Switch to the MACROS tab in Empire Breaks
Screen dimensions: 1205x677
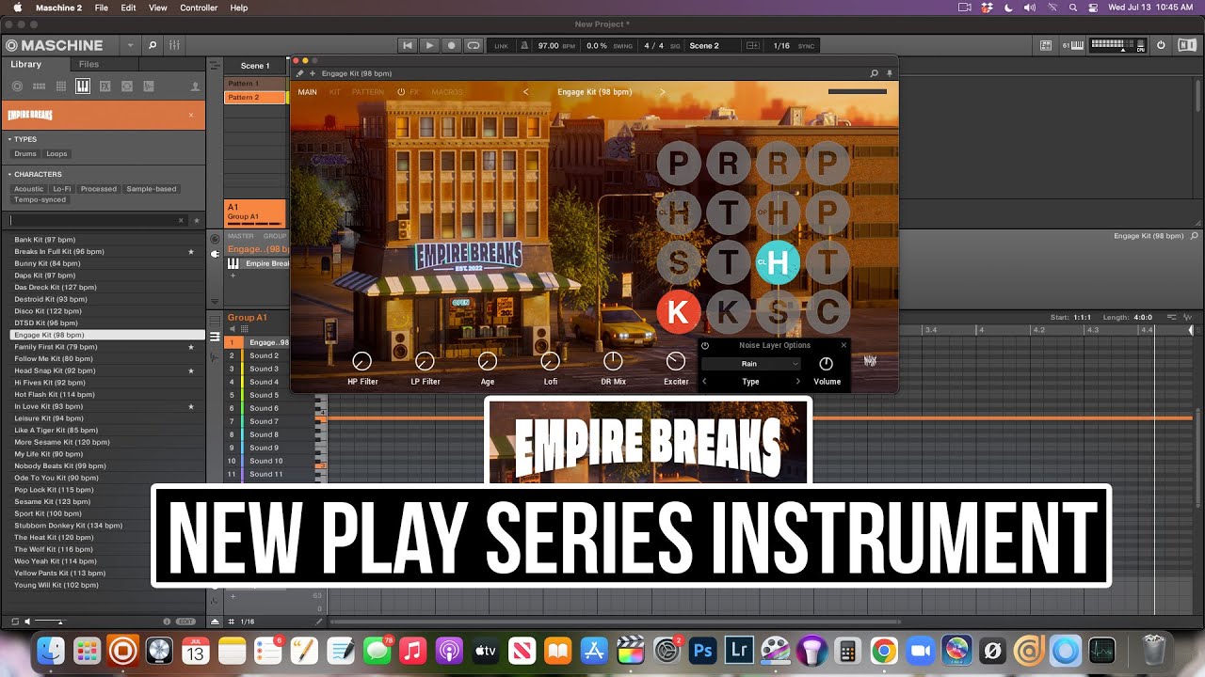pyautogui.click(x=447, y=92)
